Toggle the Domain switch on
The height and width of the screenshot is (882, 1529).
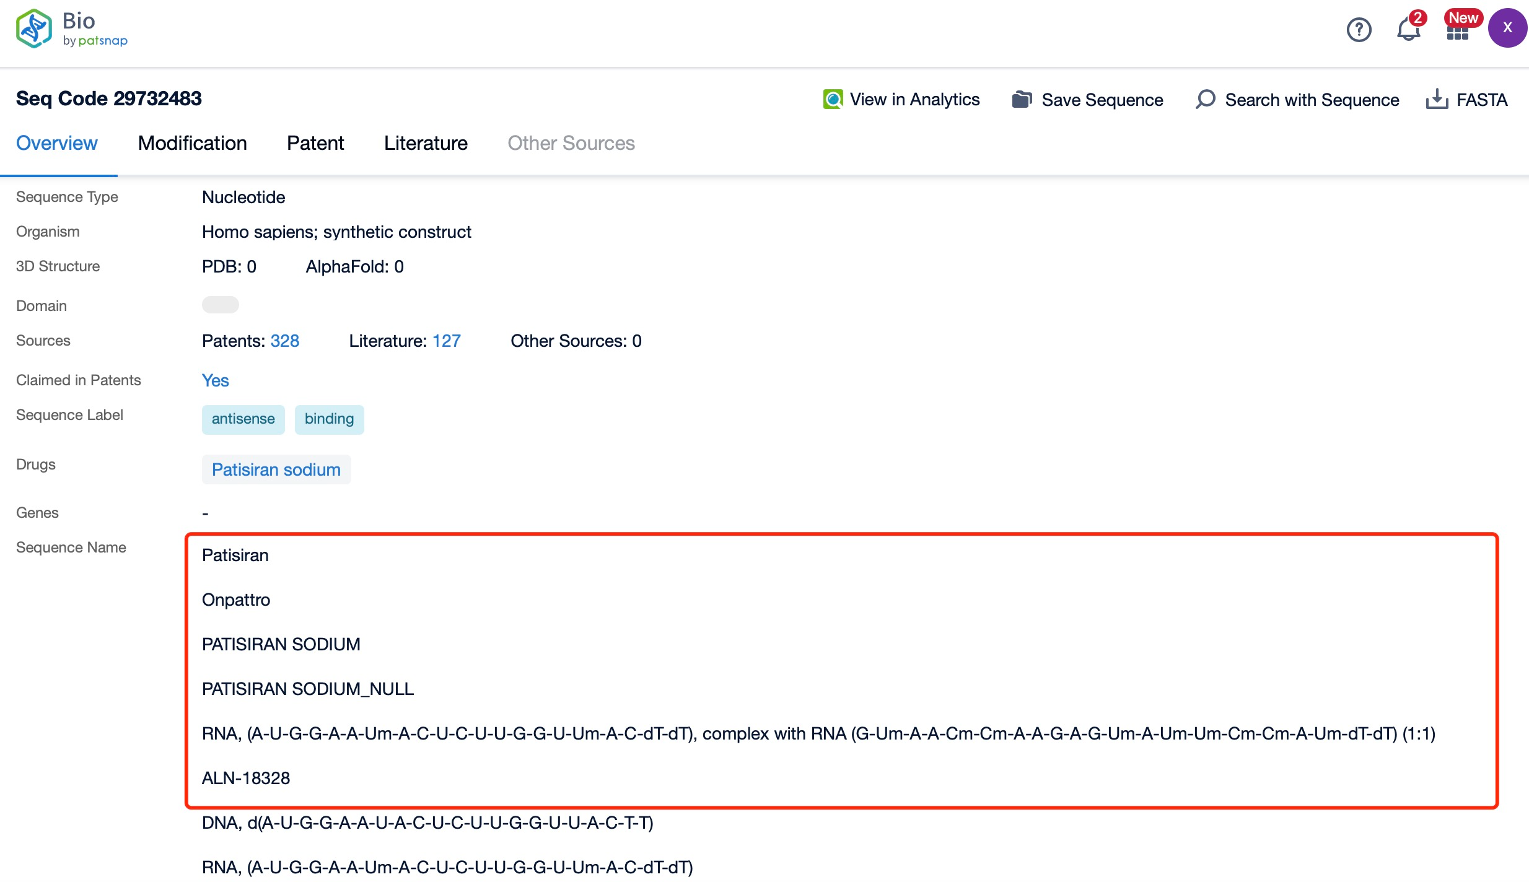tap(219, 305)
